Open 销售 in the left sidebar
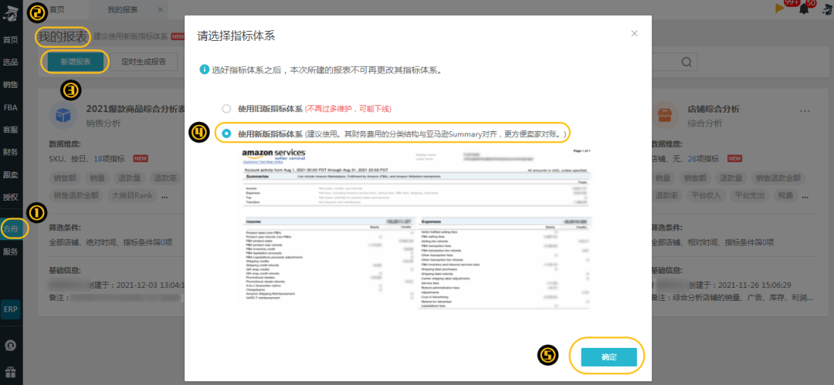 point(11,85)
